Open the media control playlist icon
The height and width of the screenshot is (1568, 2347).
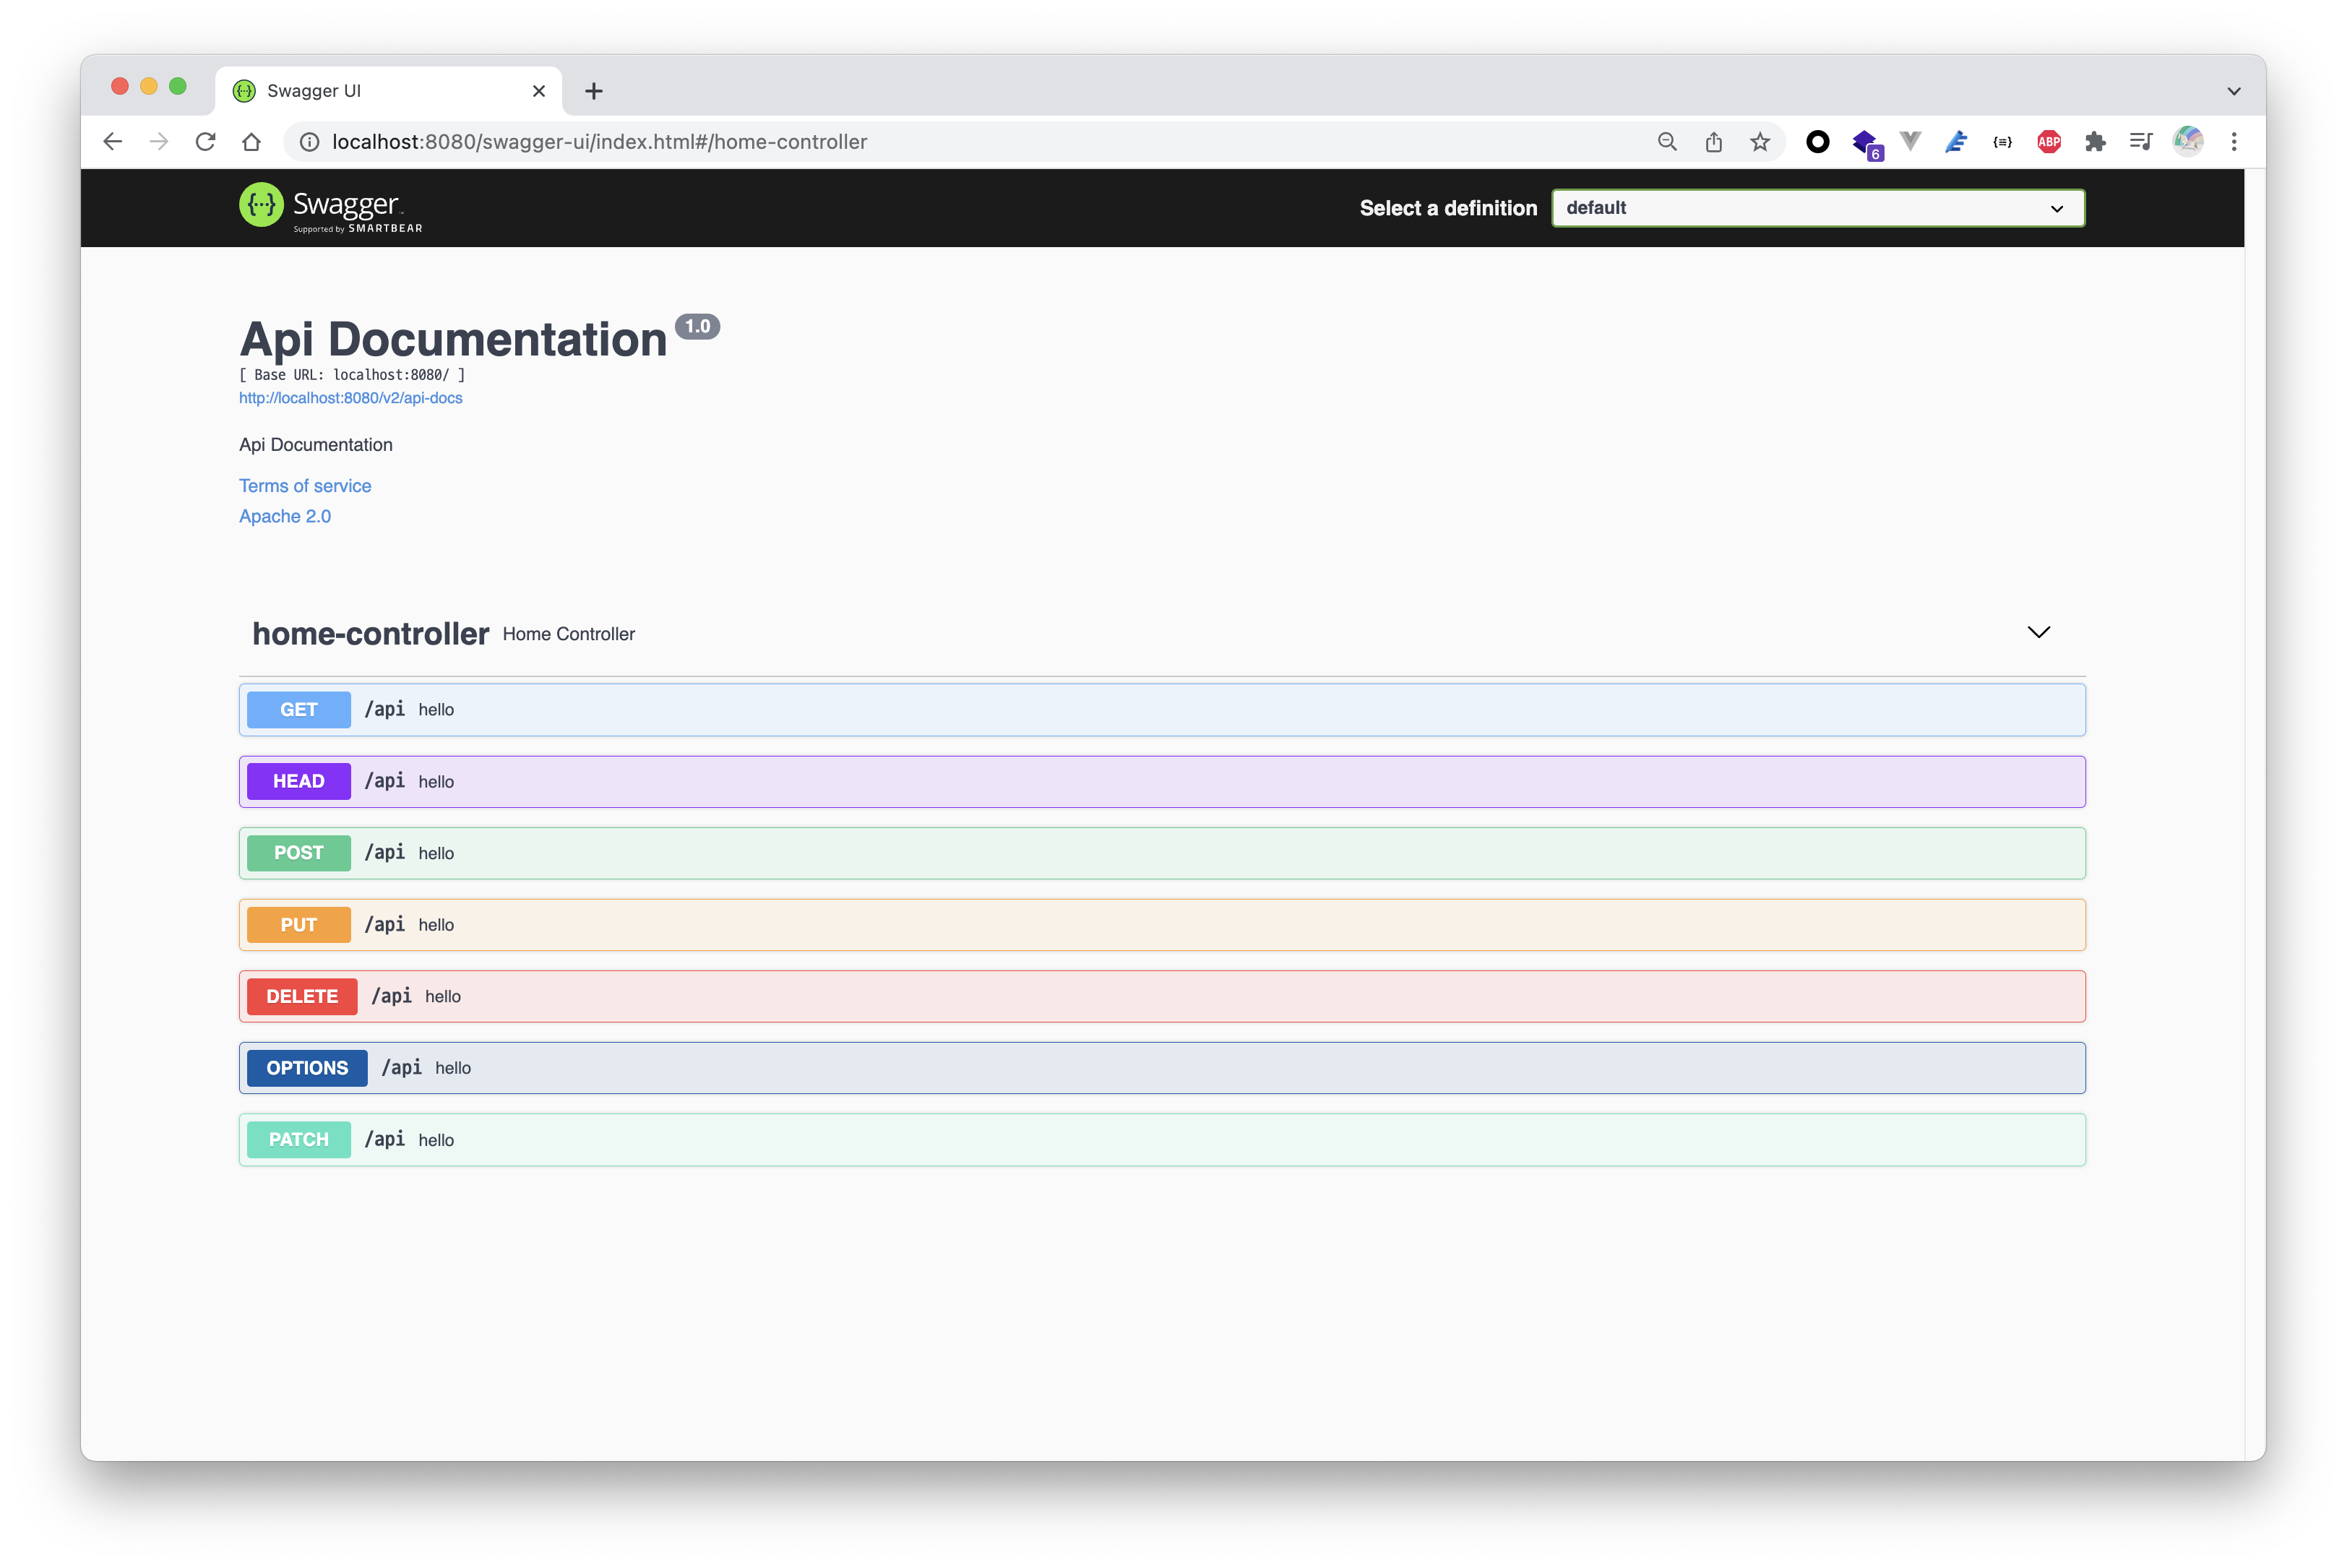pos(2140,142)
